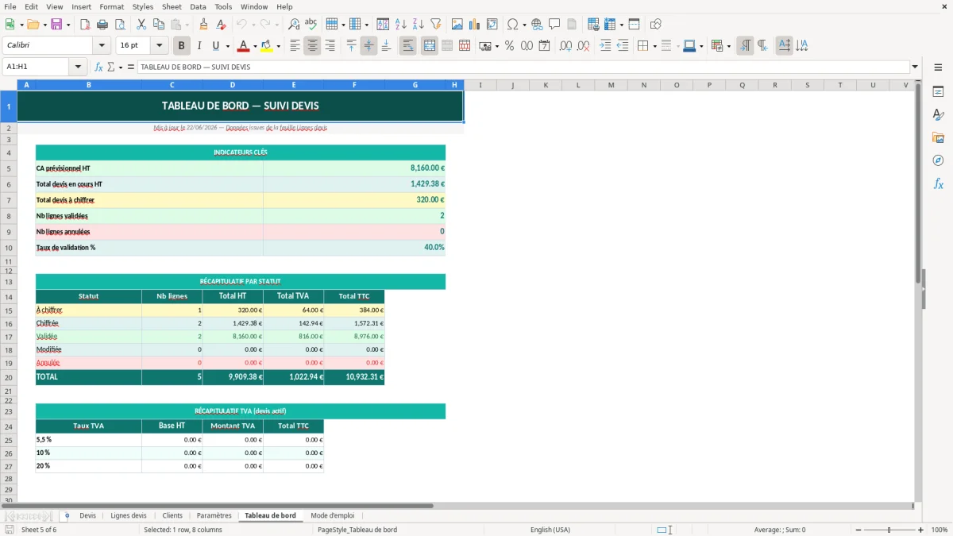Click the Clear Direct Formatting icon
This screenshot has width=953, height=536.
tap(221, 25)
